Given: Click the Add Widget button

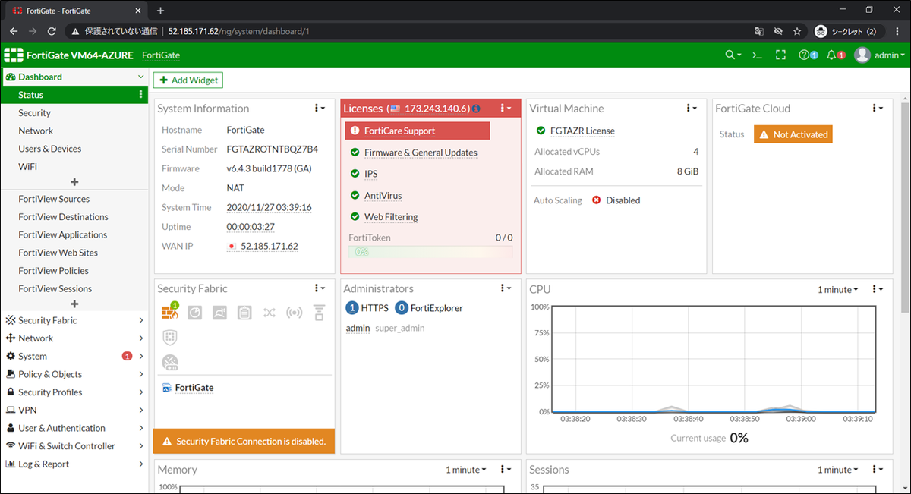Looking at the screenshot, I should 188,80.
